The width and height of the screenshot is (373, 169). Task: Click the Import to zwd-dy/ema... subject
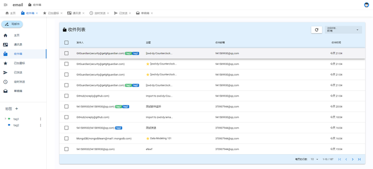(159, 117)
